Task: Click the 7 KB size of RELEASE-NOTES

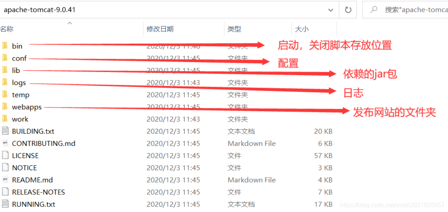Action: [x=325, y=192]
